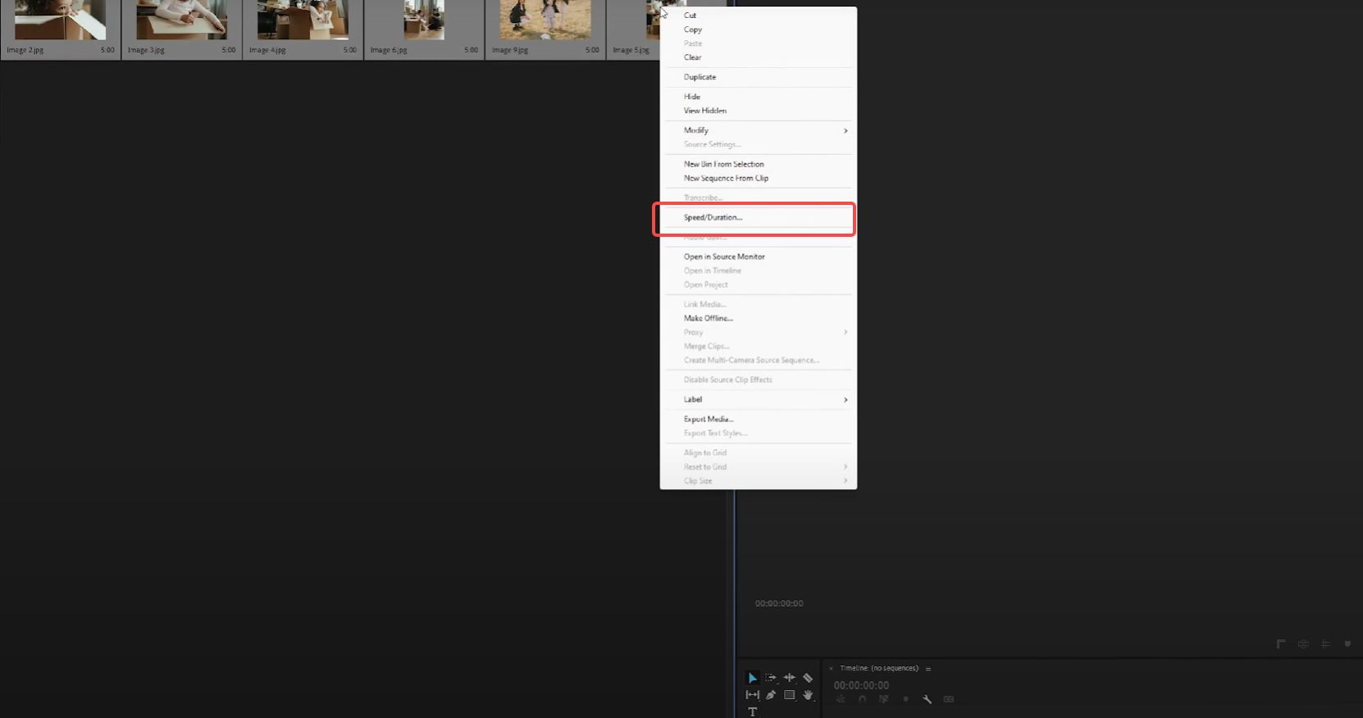The image size is (1363, 718).
Task: Select the Image 6.jpg thumbnail
Action: [424, 20]
